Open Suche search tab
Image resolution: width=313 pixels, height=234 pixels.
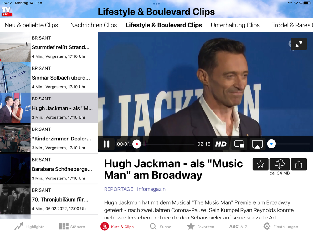tap(161, 227)
